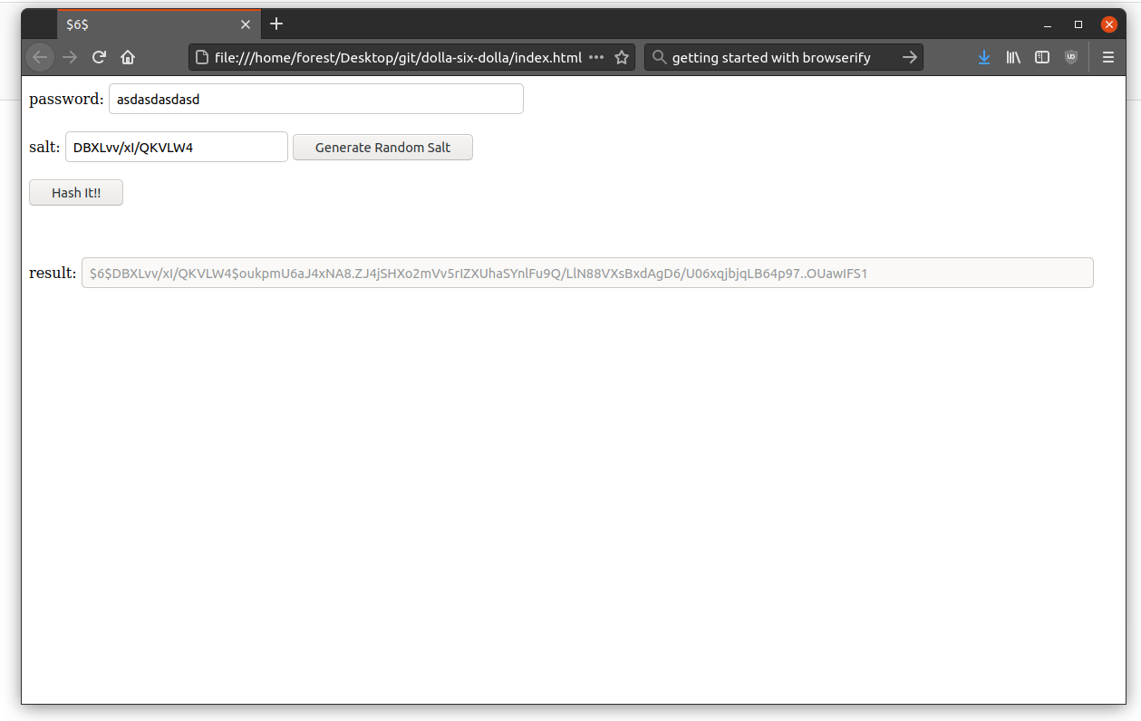This screenshot has height=721, width=1141.
Task: Toggle the sidebar view icon
Action: coord(1042,57)
